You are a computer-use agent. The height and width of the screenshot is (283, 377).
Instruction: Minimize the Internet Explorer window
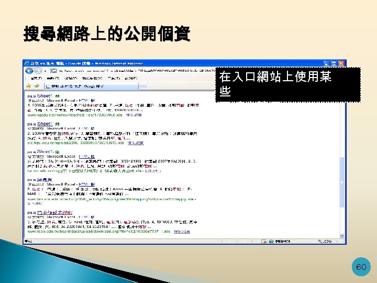pos(327,63)
